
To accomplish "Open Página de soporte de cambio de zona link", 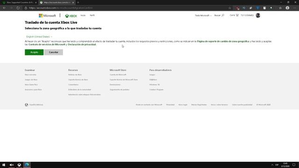I will coord(223,42).
